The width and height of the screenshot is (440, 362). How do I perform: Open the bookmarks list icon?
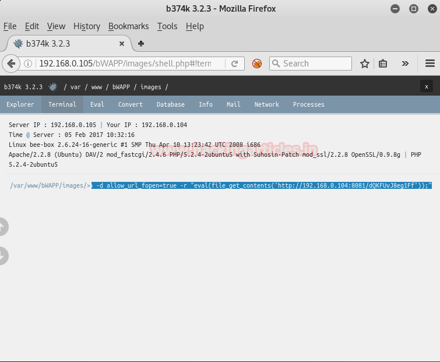tap(383, 64)
